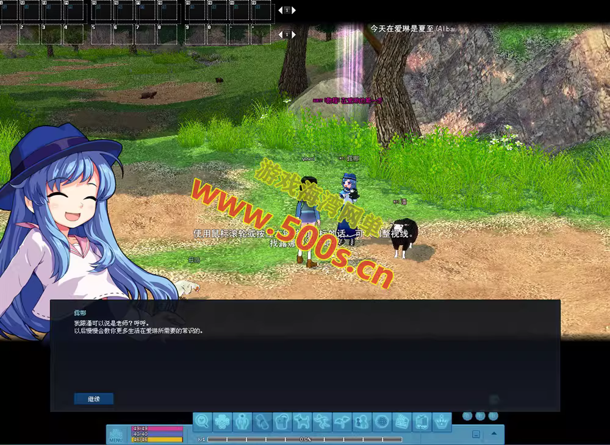Toggle the minimize box on the bottom bar

(476, 434)
